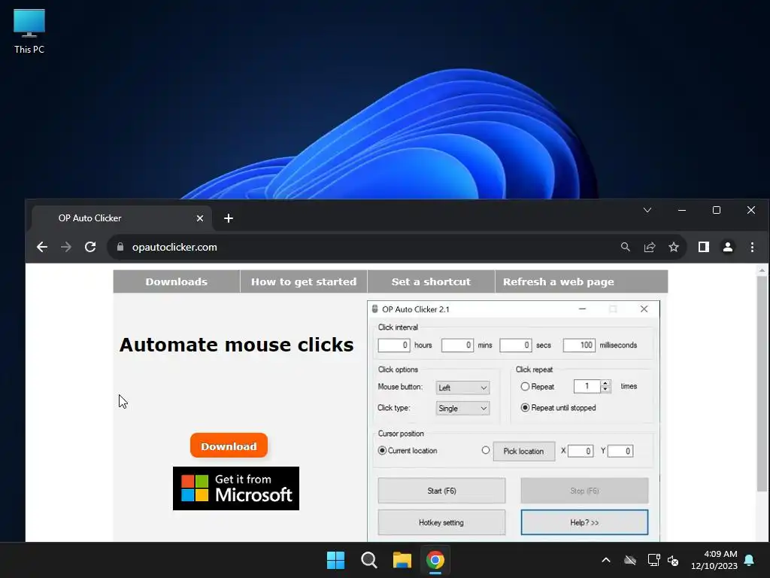Click the orange Download button

(229, 446)
